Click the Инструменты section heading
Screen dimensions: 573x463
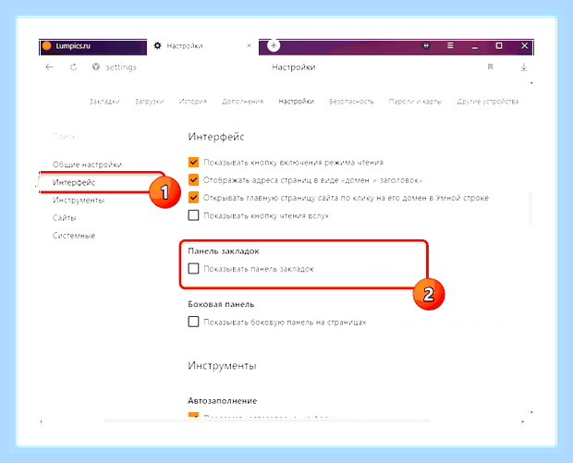(222, 365)
